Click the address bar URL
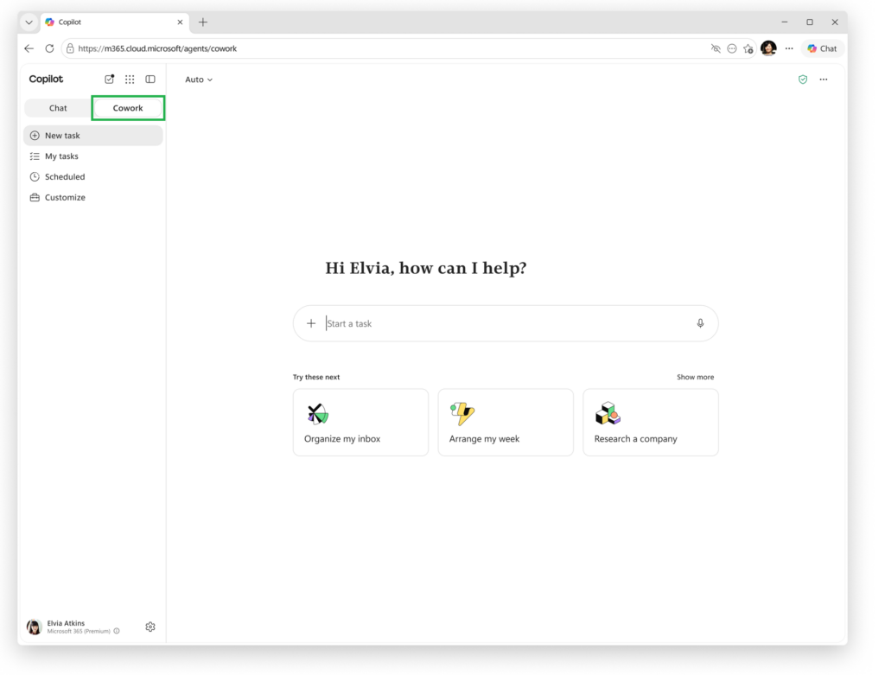This screenshot has height=675, width=885. pyautogui.click(x=157, y=48)
